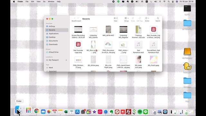The image size is (206, 116).
Task: Open the Finder menu in menu bar
Action: 20,2
